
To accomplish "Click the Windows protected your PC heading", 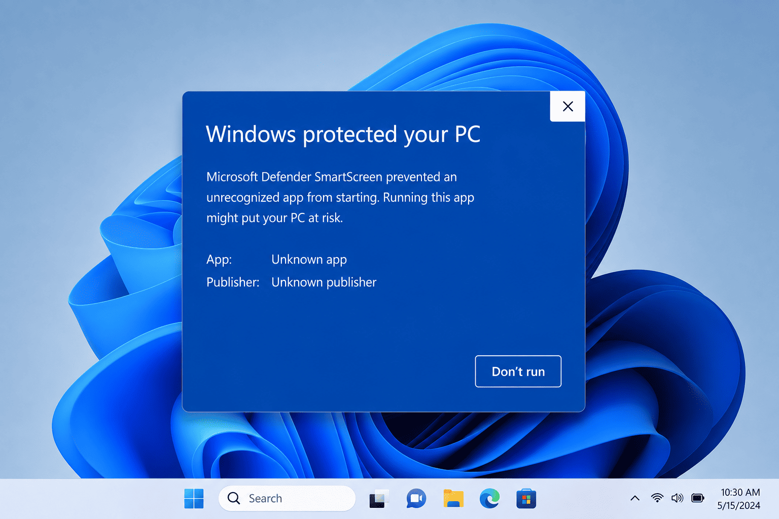I will click(343, 135).
